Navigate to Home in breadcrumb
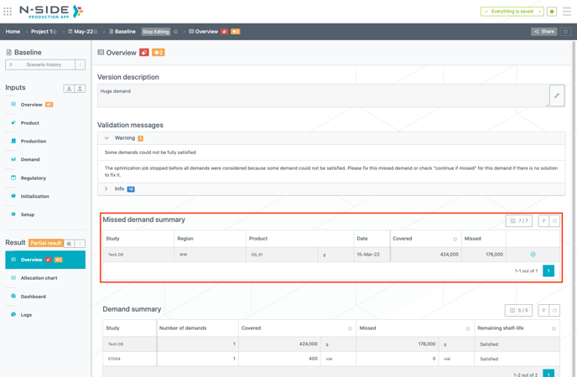This screenshot has height=377, width=577. 13,32
